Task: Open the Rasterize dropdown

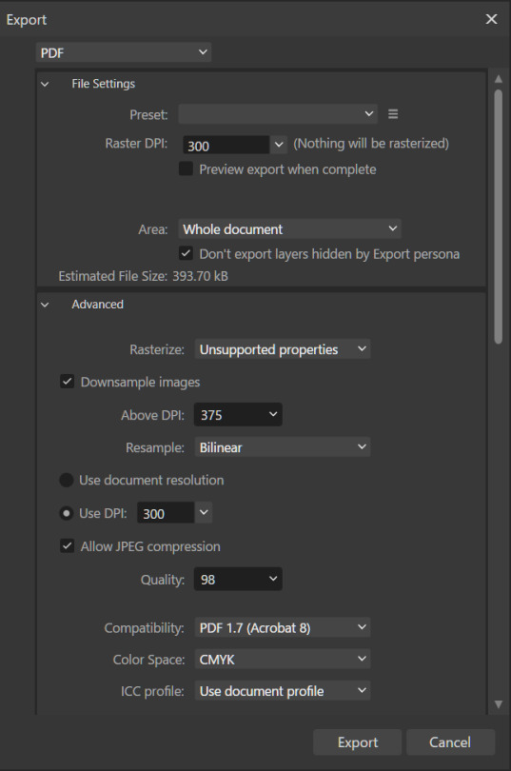Action: pyautogui.click(x=283, y=349)
